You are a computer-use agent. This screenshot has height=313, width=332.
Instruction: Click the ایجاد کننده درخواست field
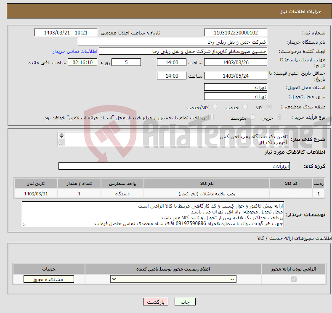click(183, 51)
